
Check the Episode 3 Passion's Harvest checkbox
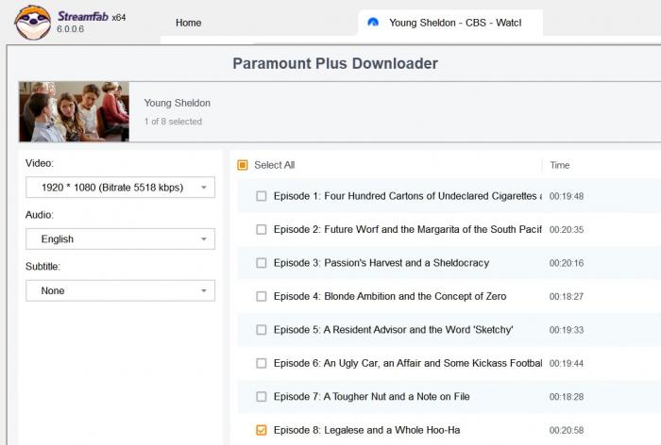(262, 263)
